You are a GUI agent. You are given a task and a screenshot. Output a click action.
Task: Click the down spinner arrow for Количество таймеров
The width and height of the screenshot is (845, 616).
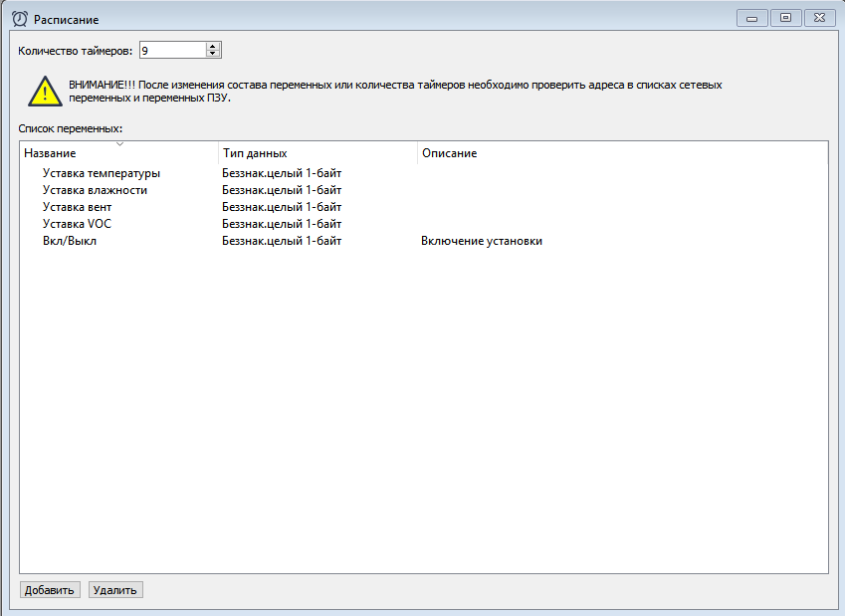(x=212, y=53)
